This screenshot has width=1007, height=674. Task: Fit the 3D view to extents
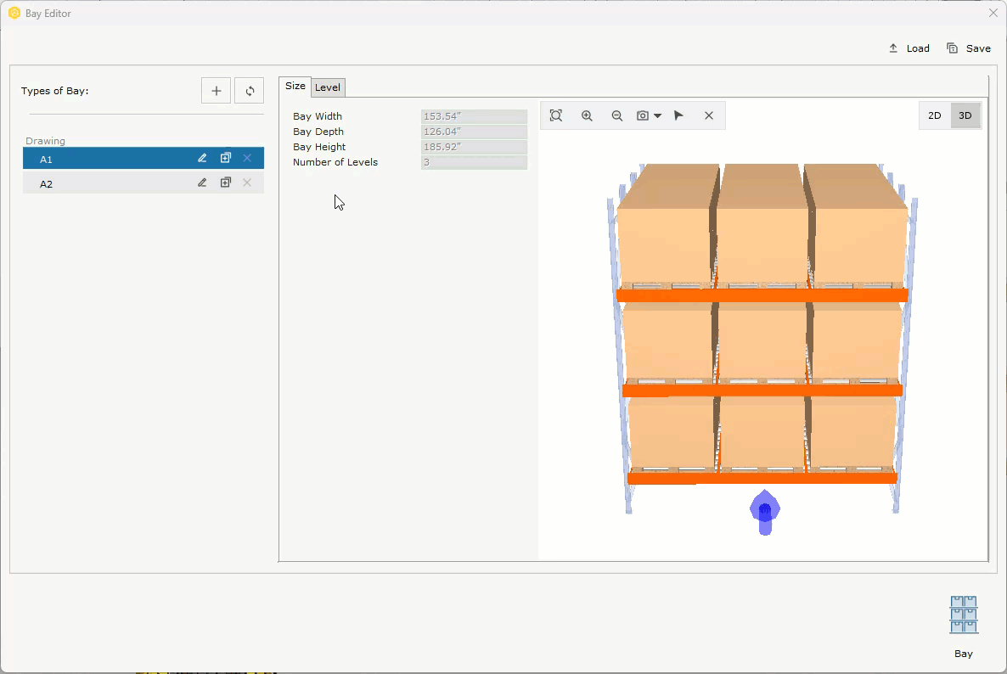[x=556, y=115]
